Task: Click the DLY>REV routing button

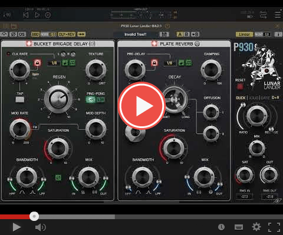Action: coord(67,35)
